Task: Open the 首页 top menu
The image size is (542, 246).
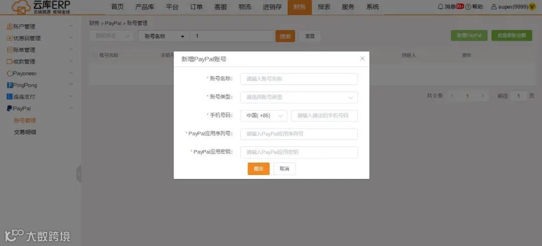Action: [x=117, y=7]
